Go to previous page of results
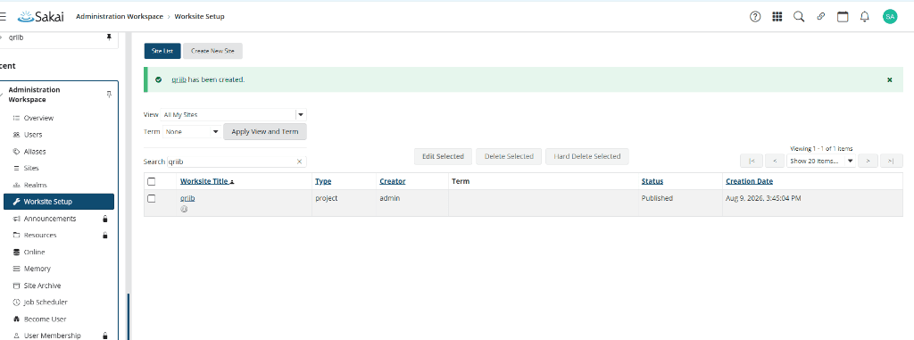914x340 pixels. 774,161
